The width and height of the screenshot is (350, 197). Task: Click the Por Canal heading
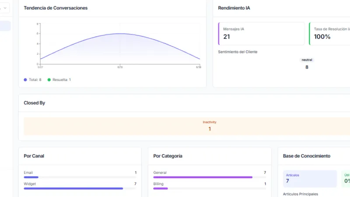34,156
